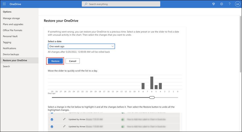Open the app launcher waffle icon

[4, 4]
